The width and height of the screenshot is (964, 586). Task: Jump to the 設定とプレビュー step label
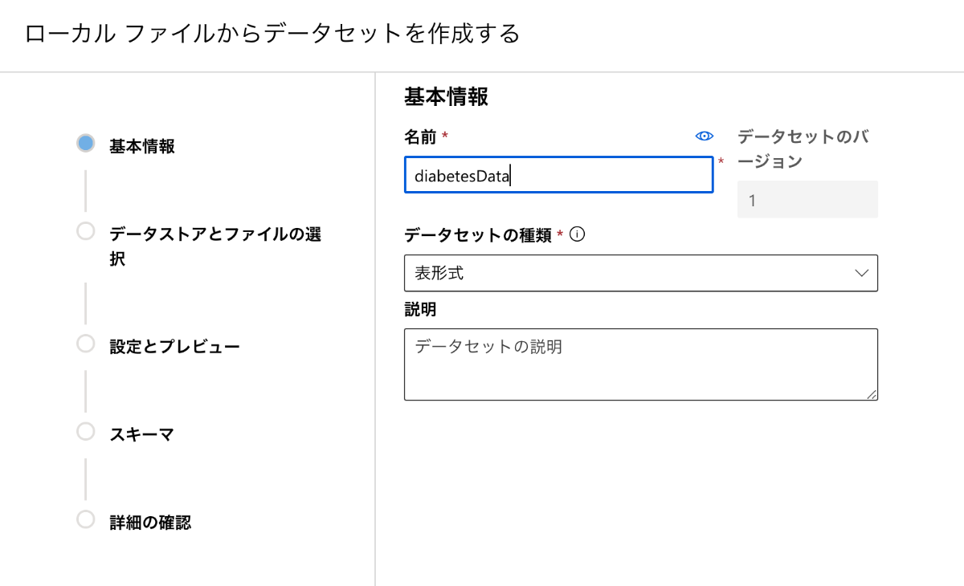pyautogui.click(x=174, y=347)
